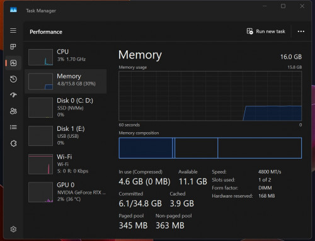Click the 60 seconds graph label

pos(129,125)
